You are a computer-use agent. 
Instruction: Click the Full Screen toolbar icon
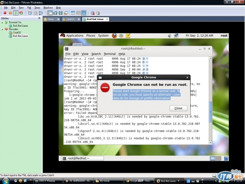(x=60, y=13)
